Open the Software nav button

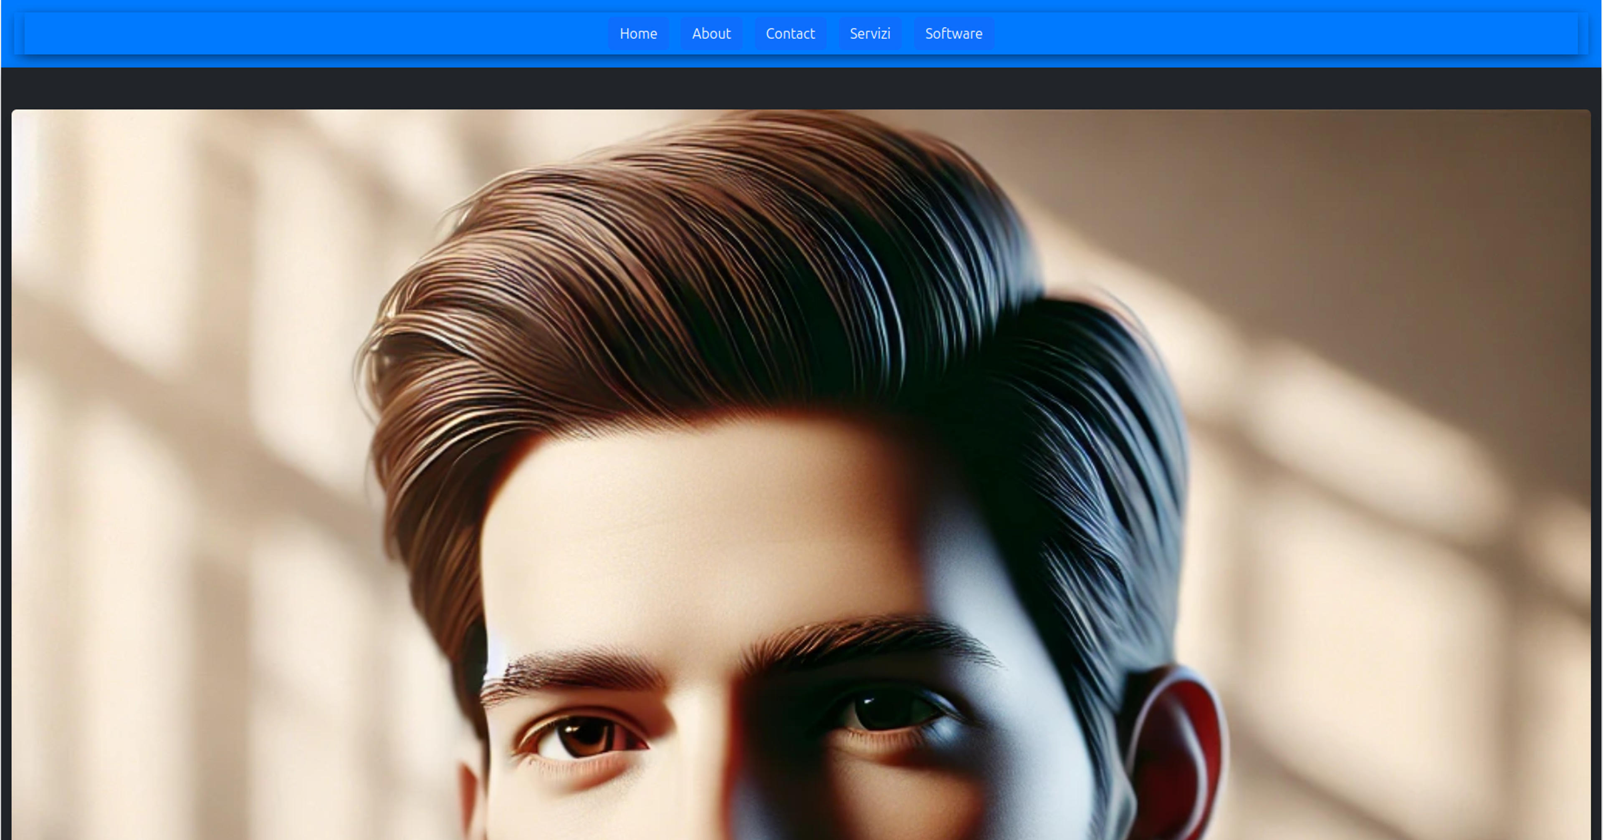(x=953, y=34)
